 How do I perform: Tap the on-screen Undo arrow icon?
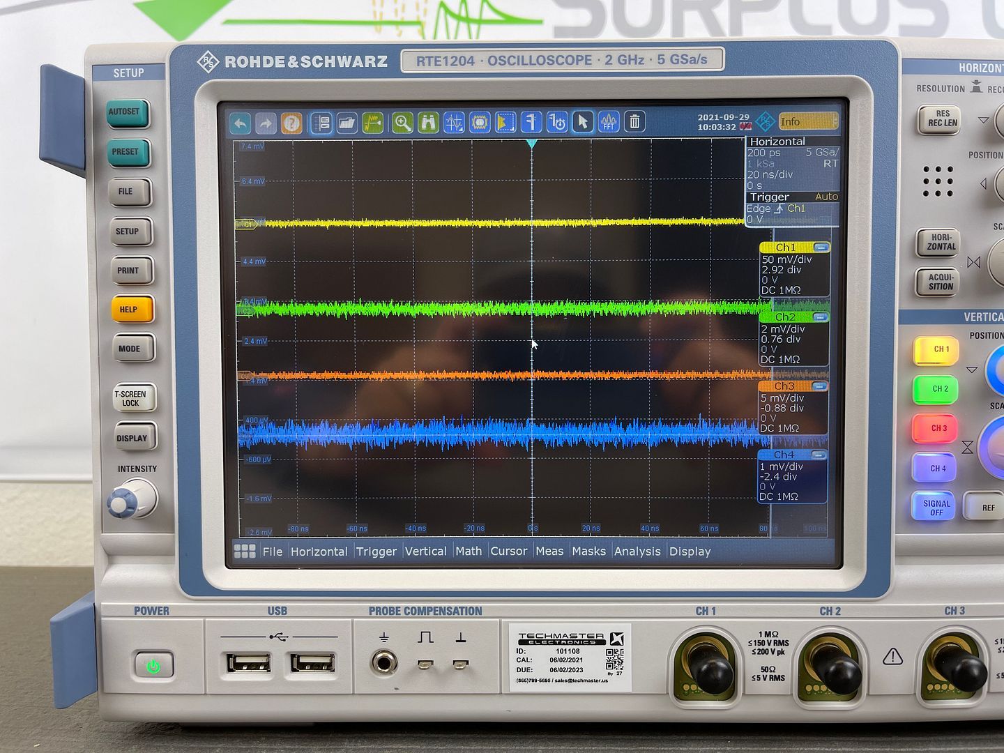241,124
